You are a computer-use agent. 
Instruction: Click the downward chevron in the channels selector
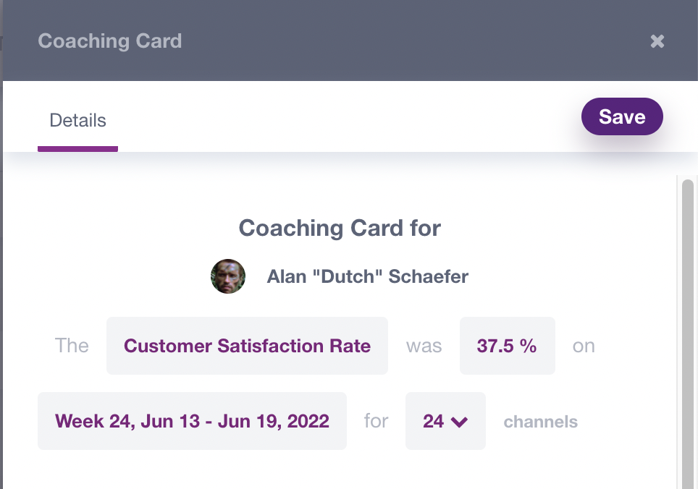458,421
